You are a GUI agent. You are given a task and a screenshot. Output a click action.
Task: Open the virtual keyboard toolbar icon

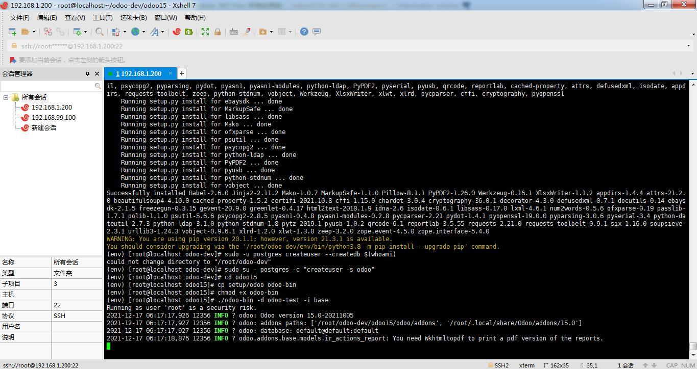tap(234, 32)
